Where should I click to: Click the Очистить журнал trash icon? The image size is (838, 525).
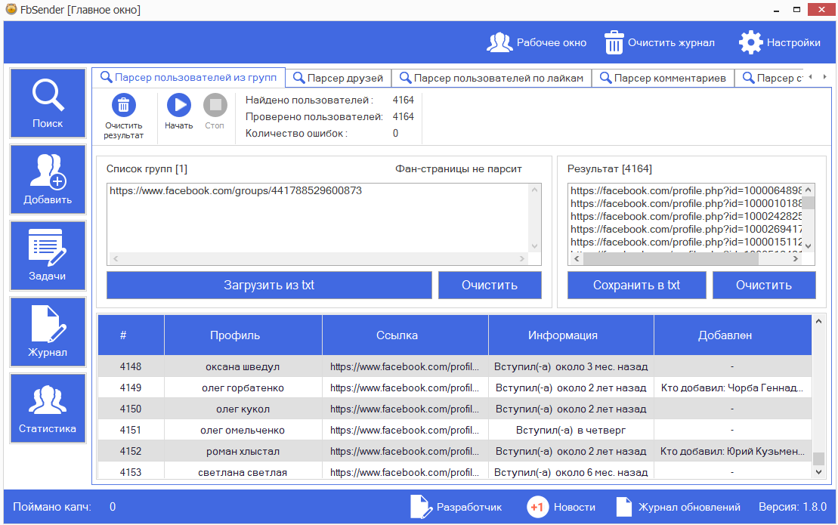click(x=614, y=43)
